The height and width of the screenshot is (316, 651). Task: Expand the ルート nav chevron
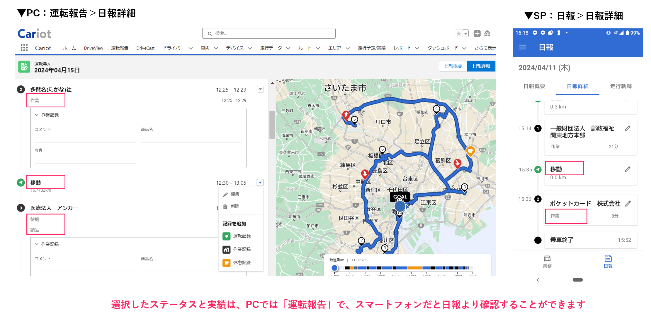point(318,48)
